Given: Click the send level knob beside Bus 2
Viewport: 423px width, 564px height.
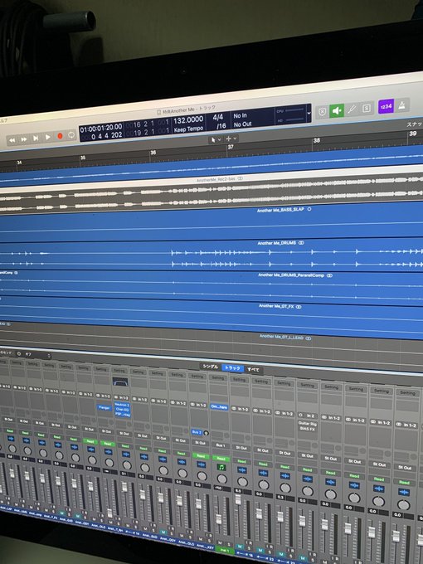Looking at the screenshot, I should 206,433.
